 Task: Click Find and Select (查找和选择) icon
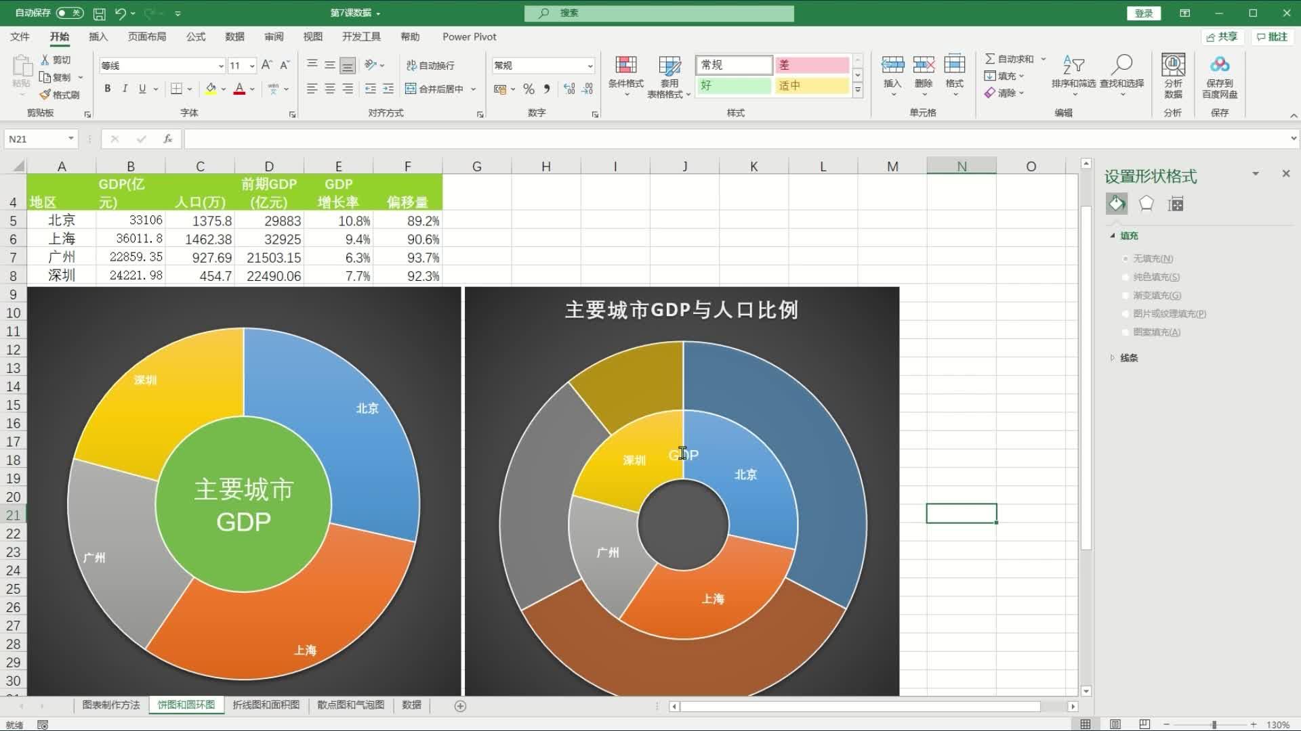1121,65
